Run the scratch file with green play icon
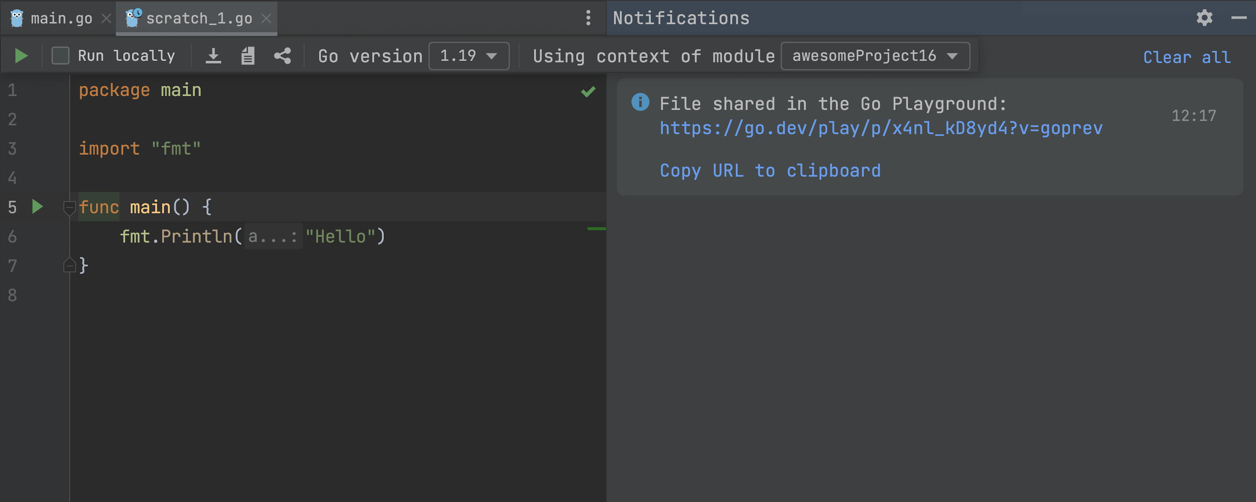Viewport: 1256px width, 502px height. tap(21, 56)
